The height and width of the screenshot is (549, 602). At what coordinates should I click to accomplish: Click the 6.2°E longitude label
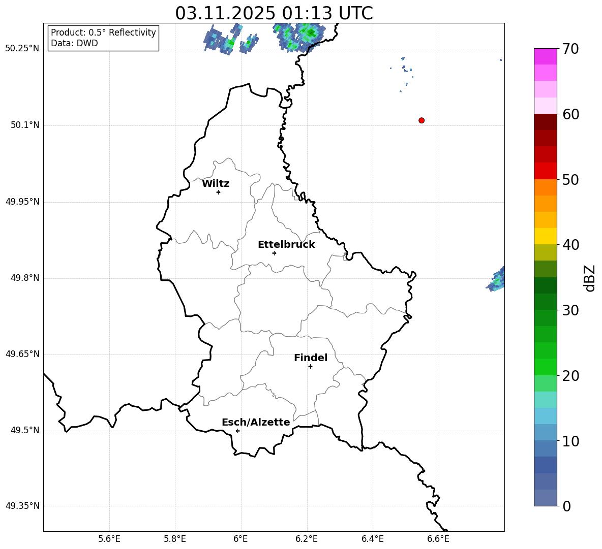[x=307, y=539]
